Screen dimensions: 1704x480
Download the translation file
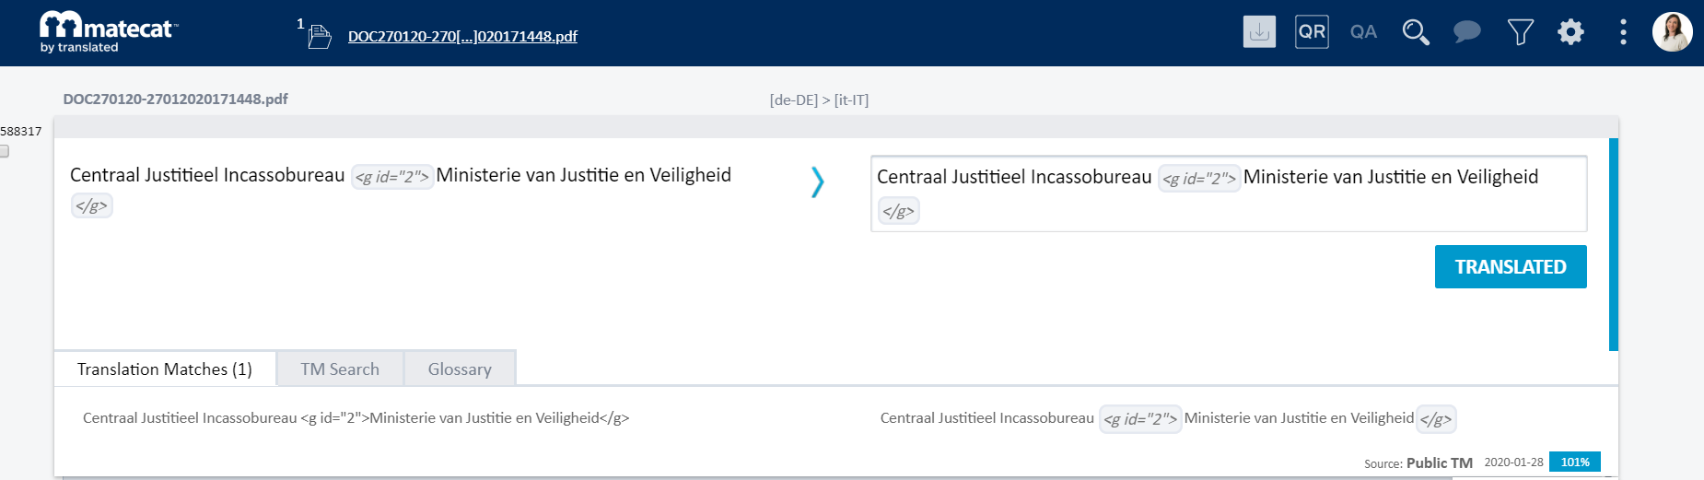[1259, 32]
